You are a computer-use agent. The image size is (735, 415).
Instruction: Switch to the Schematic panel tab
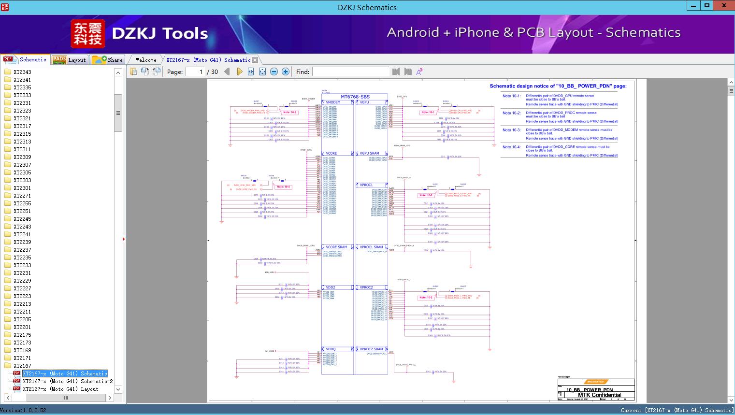click(25, 59)
